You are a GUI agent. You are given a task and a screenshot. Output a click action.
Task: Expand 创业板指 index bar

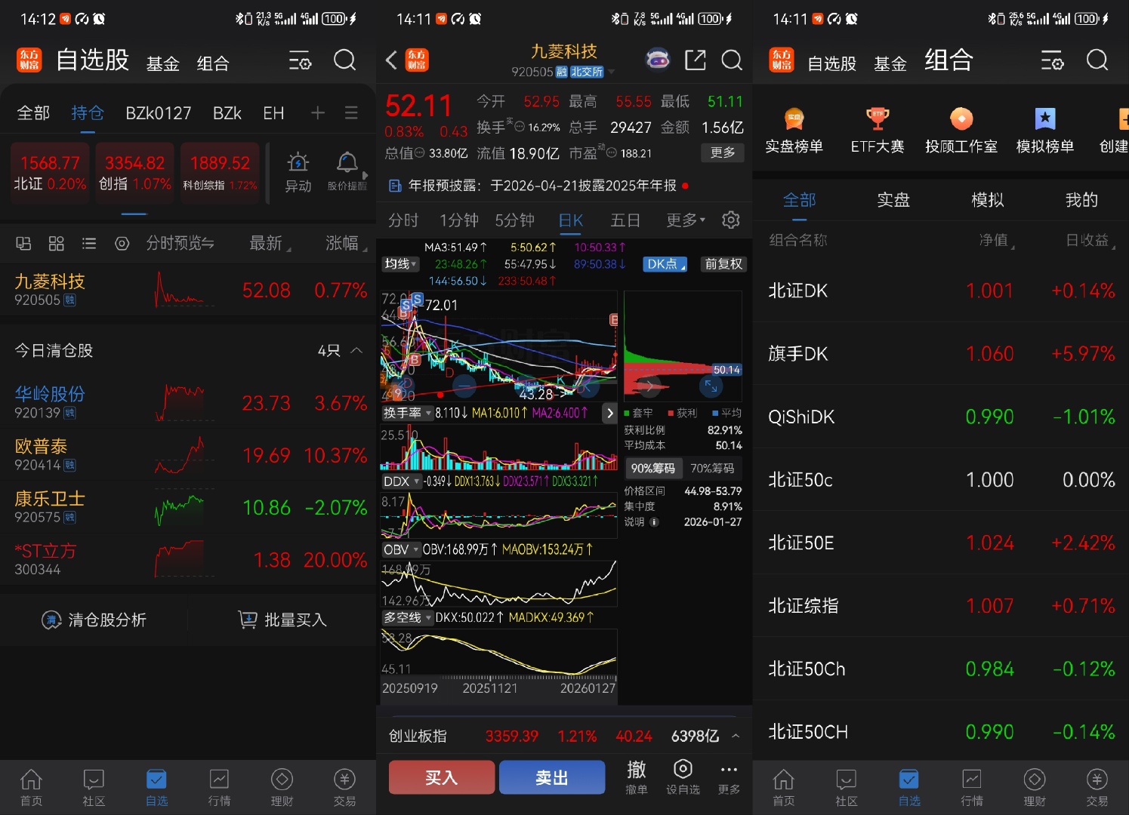736,736
